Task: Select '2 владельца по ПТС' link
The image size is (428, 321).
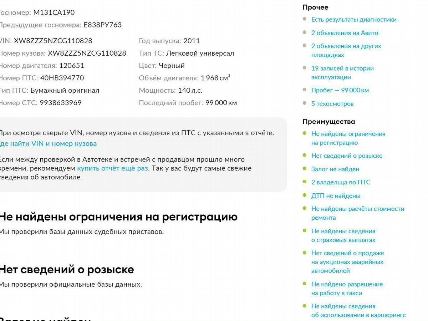Action: pyautogui.click(x=341, y=182)
